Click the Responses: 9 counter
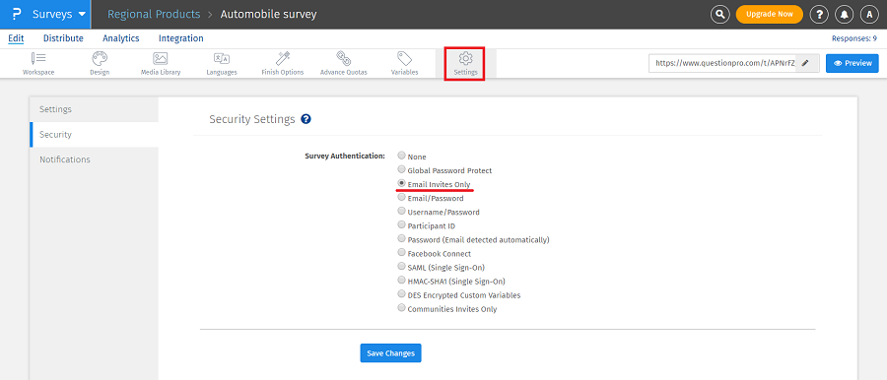Image resolution: width=887 pixels, height=380 pixels. pyautogui.click(x=854, y=38)
